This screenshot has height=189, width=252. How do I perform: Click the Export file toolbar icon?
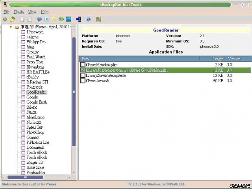click(x=22, y=19)
